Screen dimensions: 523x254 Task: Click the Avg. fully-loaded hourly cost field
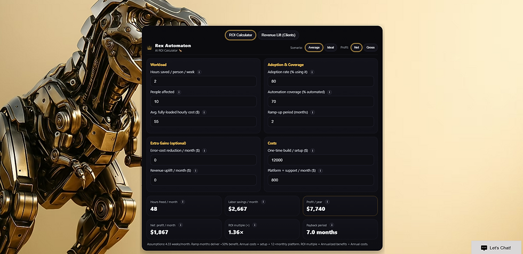203,122
